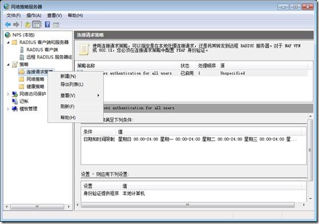This screenshot has height=224, width=319.
Task: Click the details pane horizontal scrollbar thumb
Action: (188, 205)
